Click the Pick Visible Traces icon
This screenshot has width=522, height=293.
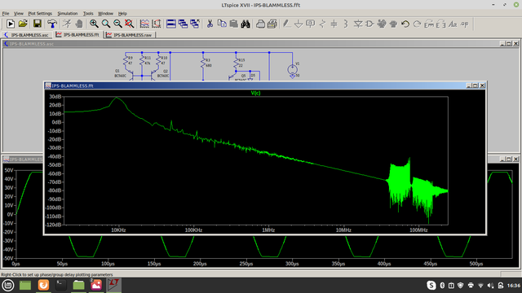click(157, 24)
